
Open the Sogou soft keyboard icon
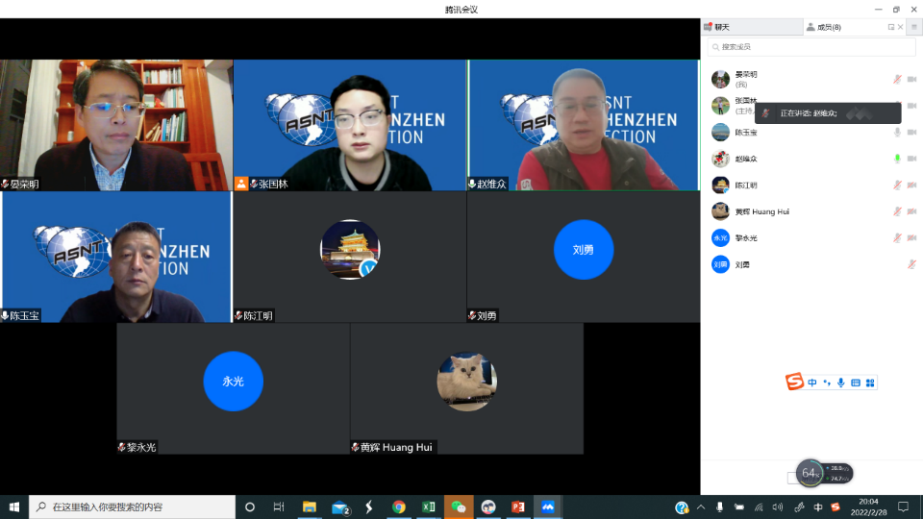click(x=856, y=383)
